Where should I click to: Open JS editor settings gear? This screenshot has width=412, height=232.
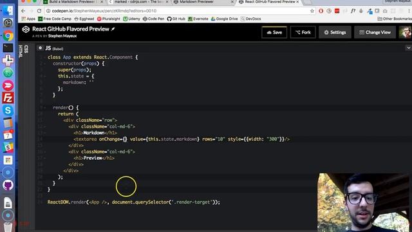pos(40,48)
